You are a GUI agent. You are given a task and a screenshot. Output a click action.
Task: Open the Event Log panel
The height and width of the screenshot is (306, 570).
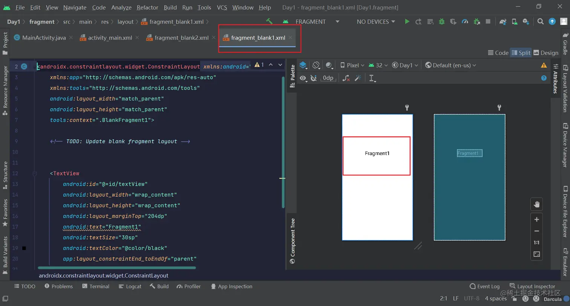[484, 286]
